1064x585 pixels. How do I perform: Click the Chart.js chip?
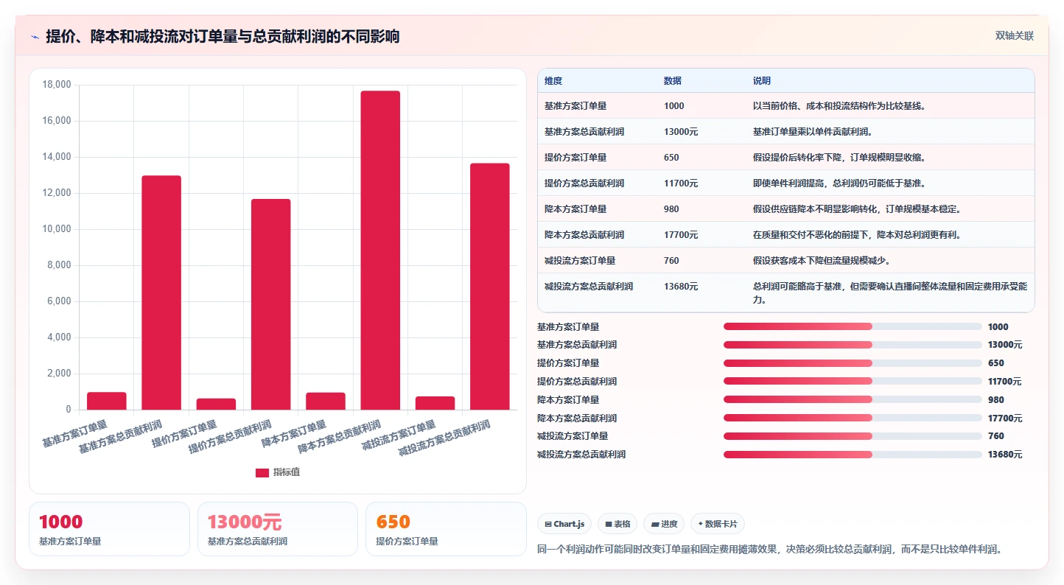coord(564,524)
